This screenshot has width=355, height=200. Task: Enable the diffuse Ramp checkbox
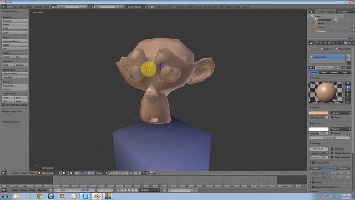tap(332, 117)
